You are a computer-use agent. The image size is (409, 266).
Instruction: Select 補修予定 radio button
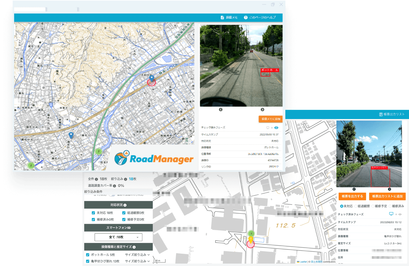click(x=373, y=206)
